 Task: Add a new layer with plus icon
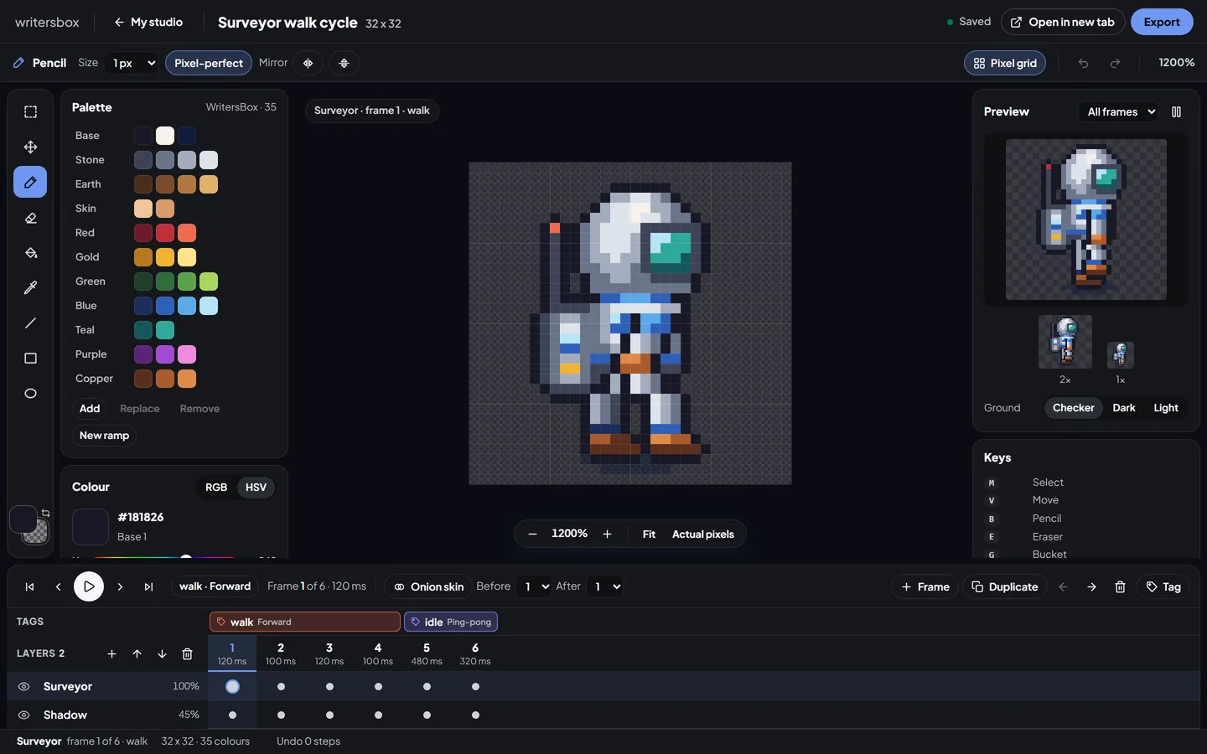coord(111,653)
